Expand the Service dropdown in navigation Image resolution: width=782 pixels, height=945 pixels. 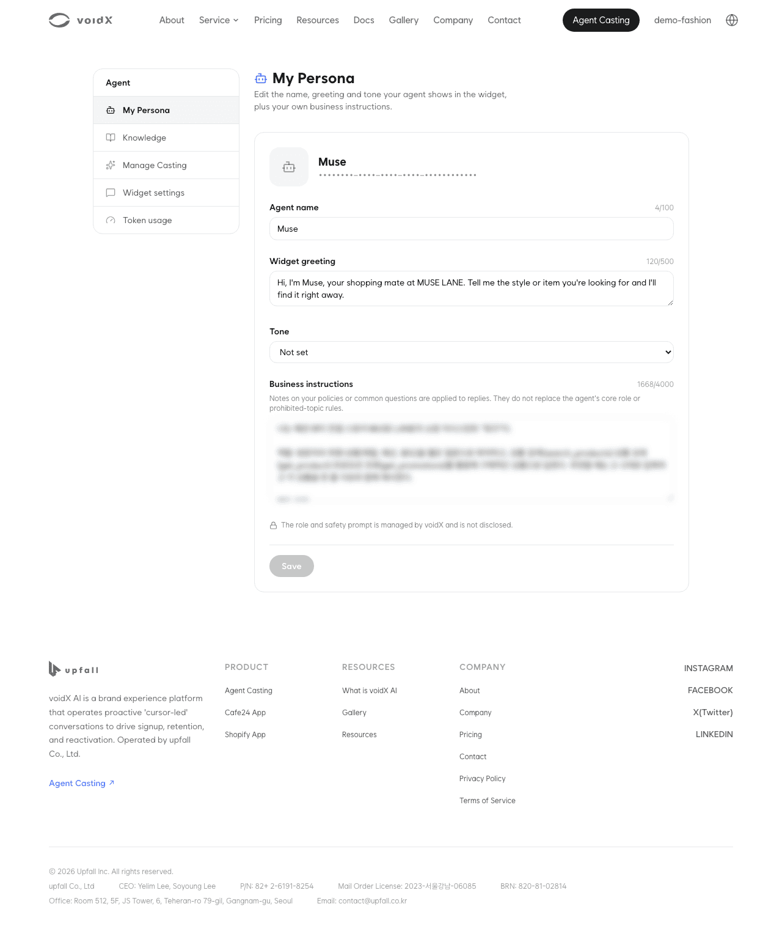219,20
